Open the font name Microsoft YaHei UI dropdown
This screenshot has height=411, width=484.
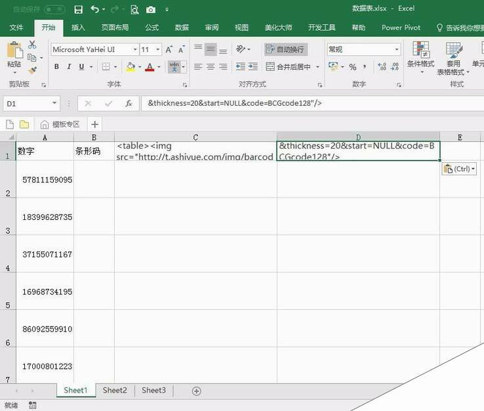(x=135, y=49)
